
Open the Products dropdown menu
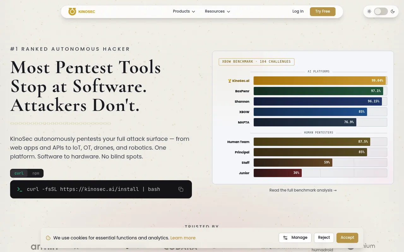[x=184, y=11]
